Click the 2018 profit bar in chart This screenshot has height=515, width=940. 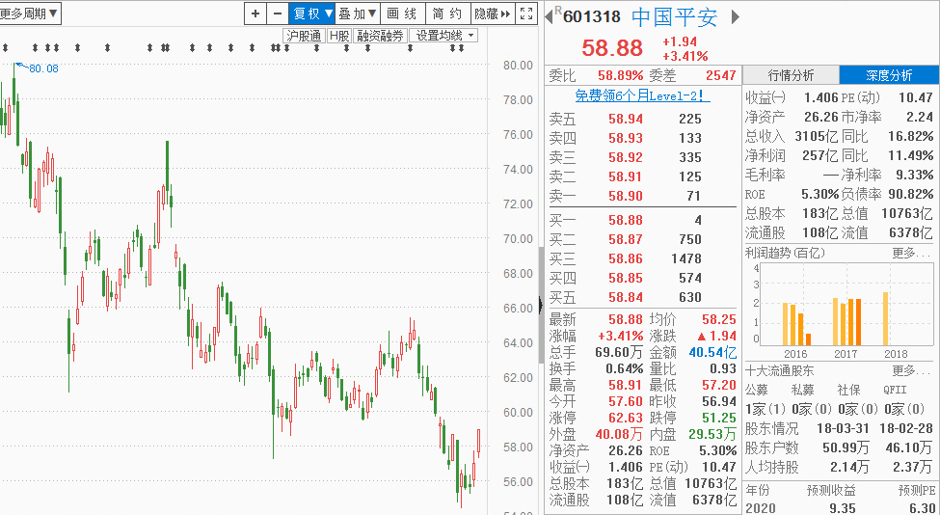click(885, 318)
